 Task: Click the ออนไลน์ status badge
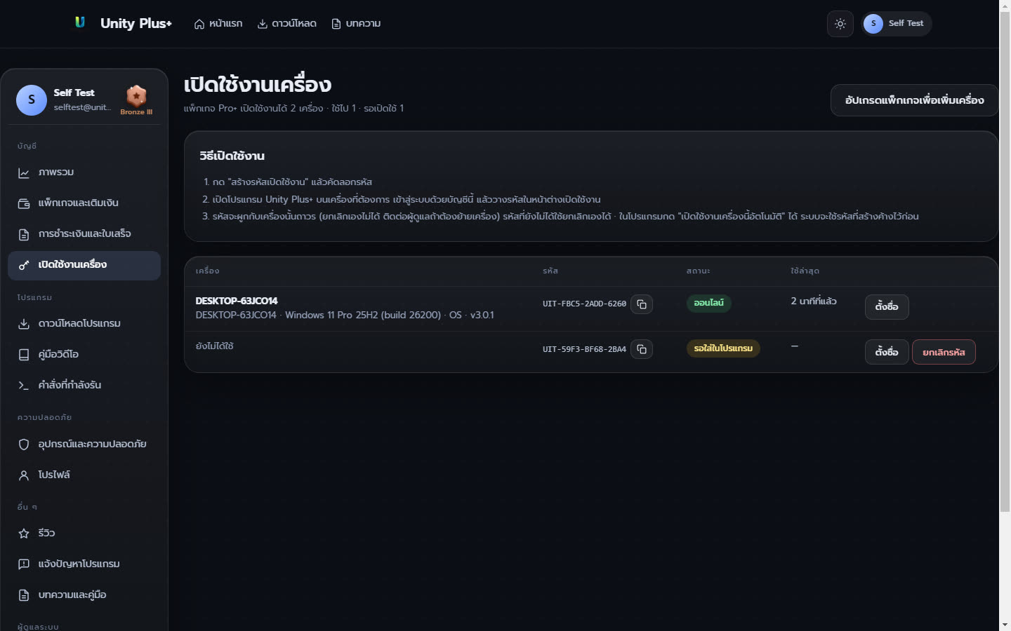pyautogui.click(x=709, y=303)
